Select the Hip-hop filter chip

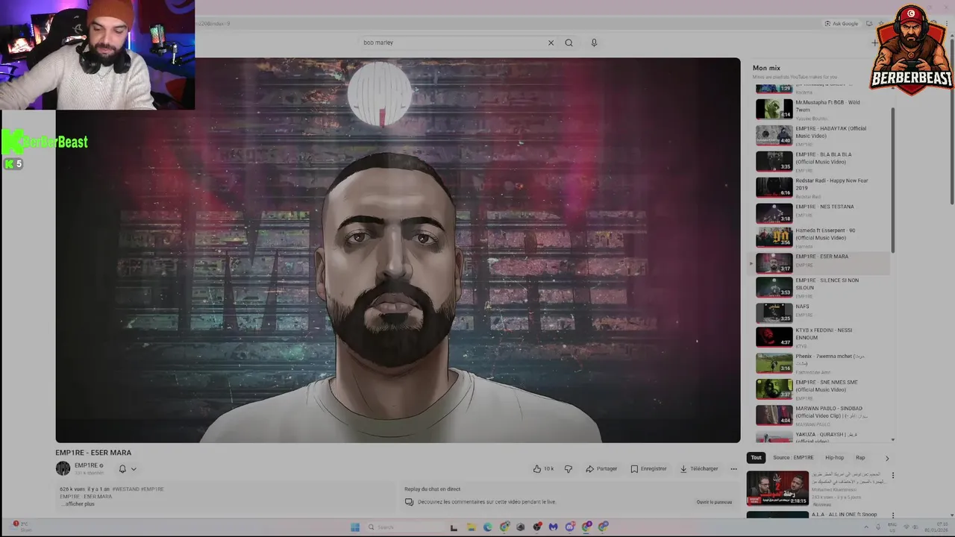click(x=834, y=458)
